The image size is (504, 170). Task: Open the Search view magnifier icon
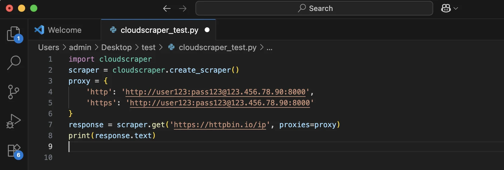pyautogui.click(x=14, y=63)
